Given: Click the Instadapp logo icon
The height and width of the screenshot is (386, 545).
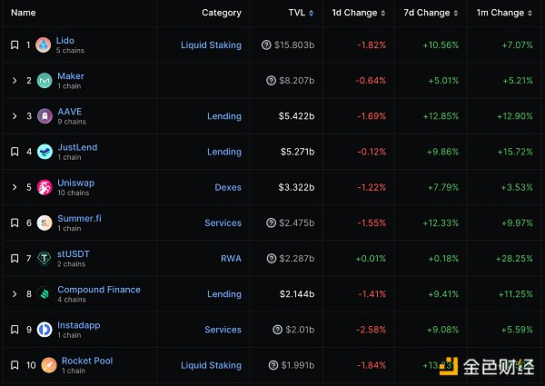Looking at the screenshot, I should 43,330.
